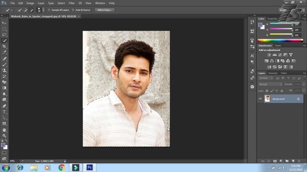The image size is (307, 172).
Task: Click the Add to Selection mode icon
Action: (x=25, y=10)
